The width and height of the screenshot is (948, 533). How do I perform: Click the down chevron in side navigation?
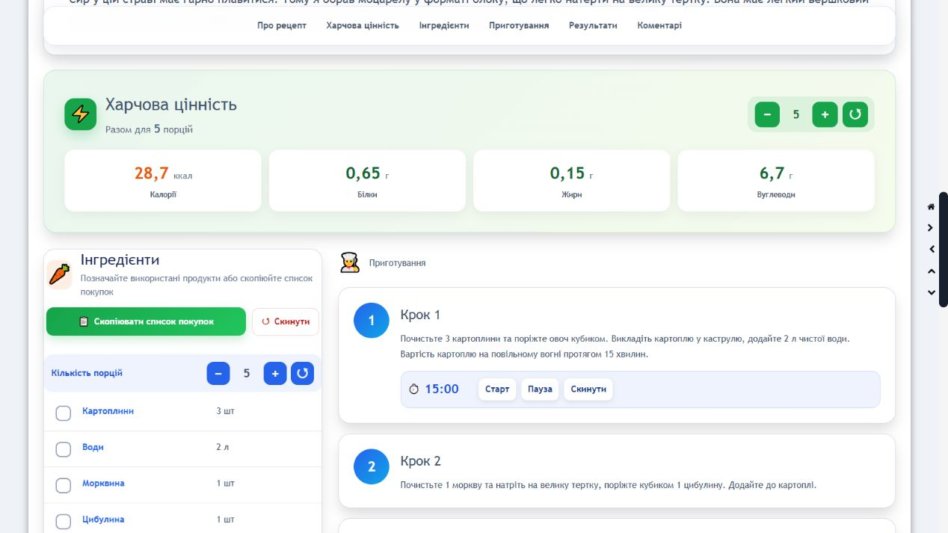coord(931,292)
